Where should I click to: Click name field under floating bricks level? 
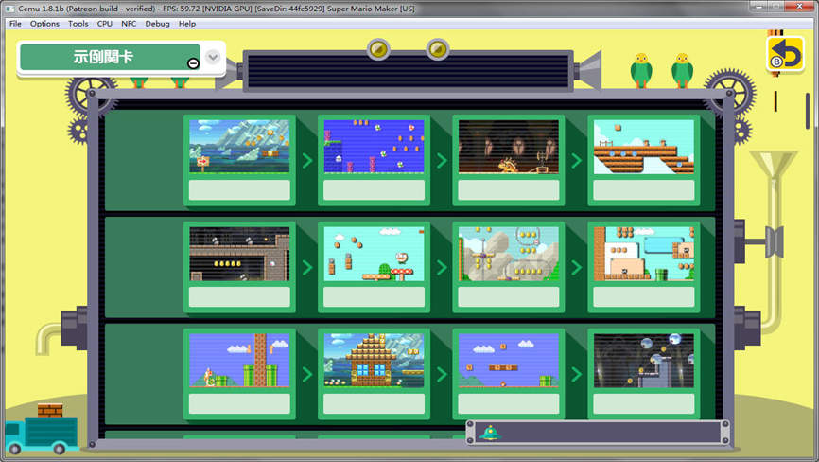pos(509,403)
